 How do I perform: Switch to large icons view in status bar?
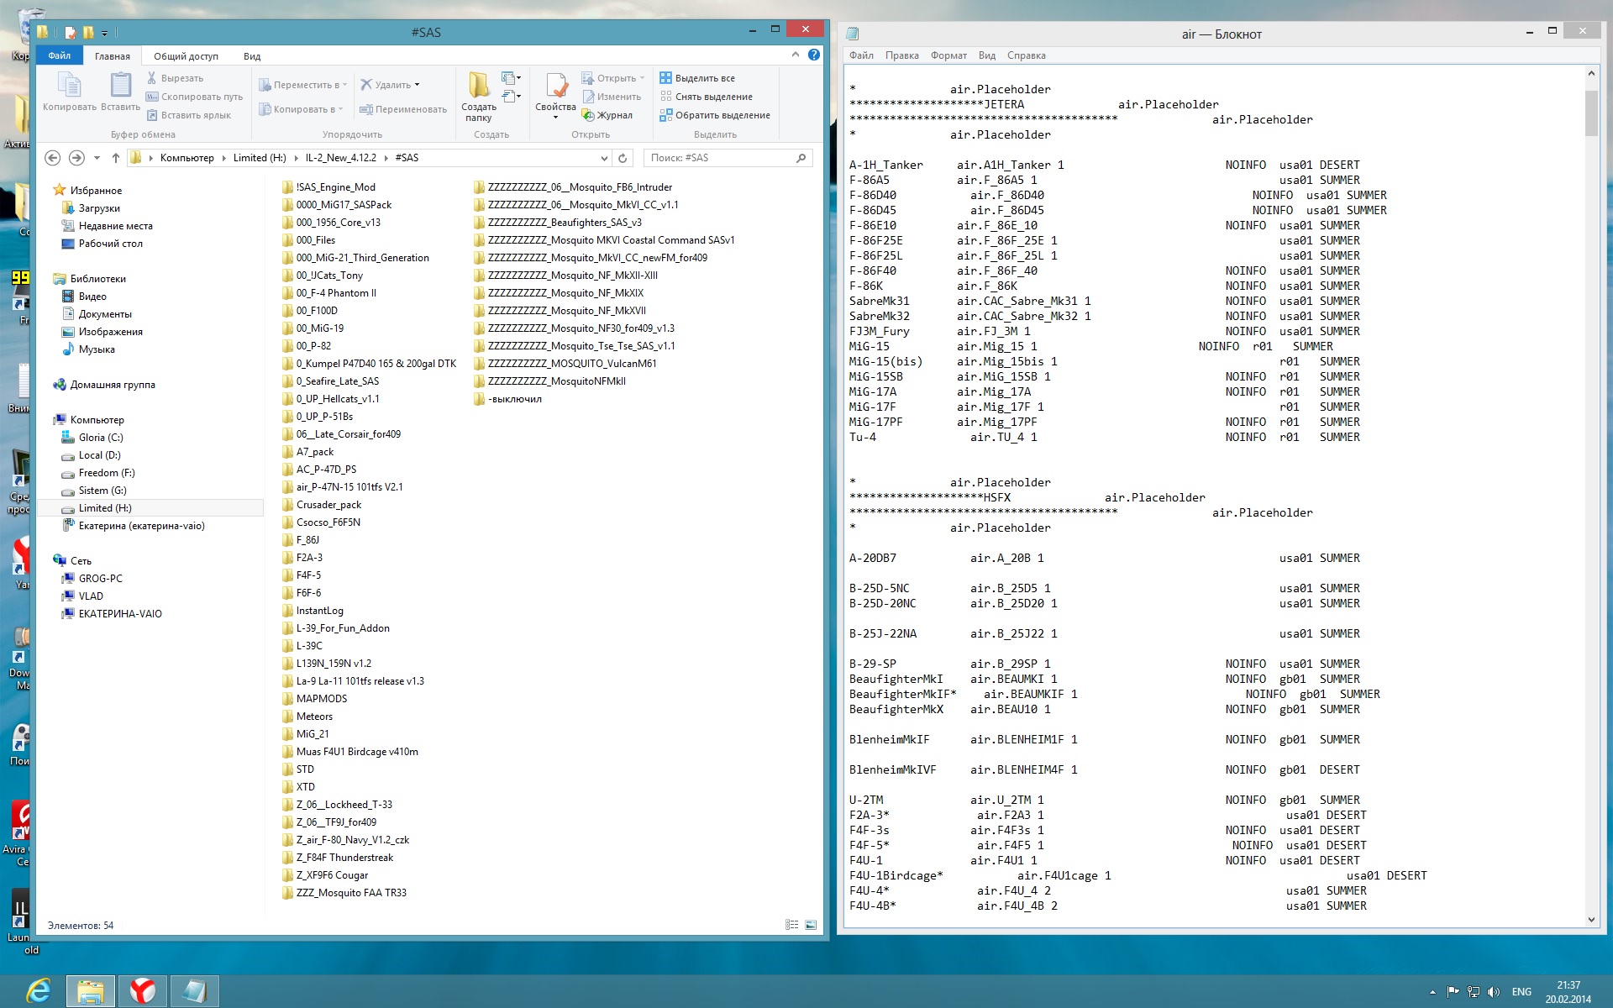811,925
